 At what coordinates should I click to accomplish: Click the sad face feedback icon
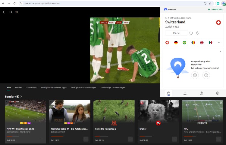pyautogui.click(x=206, y=75)
